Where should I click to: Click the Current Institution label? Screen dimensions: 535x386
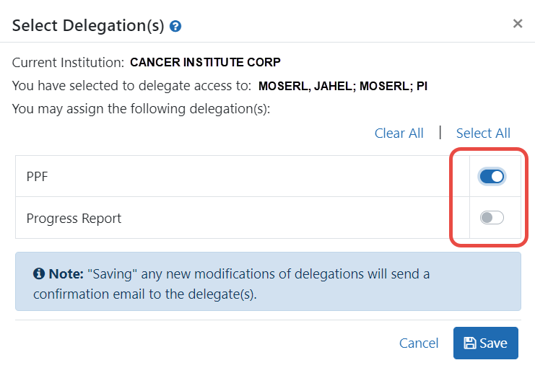[x=69, y=63]
